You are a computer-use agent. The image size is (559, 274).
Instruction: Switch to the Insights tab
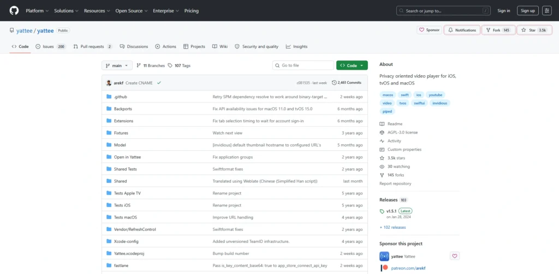296,47
